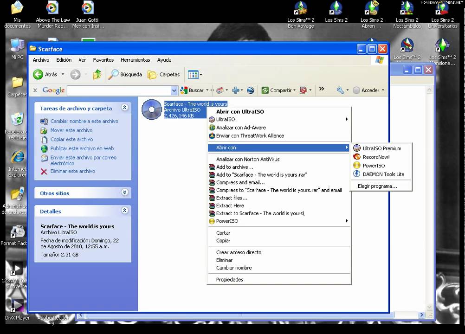Choose Extract files... option
This screenshot has width=465, height=334.
[279, 198]
